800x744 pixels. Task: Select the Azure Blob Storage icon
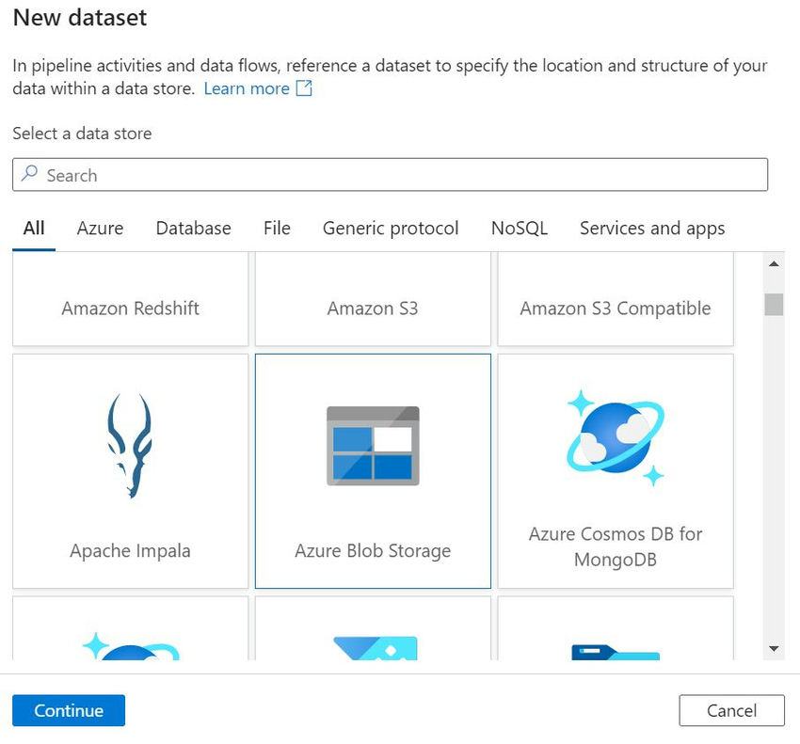pos(373,446)
